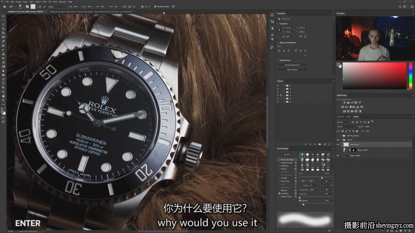Open the Info panel icon
The height and width of the screenshot is (233, 415).
272,15
